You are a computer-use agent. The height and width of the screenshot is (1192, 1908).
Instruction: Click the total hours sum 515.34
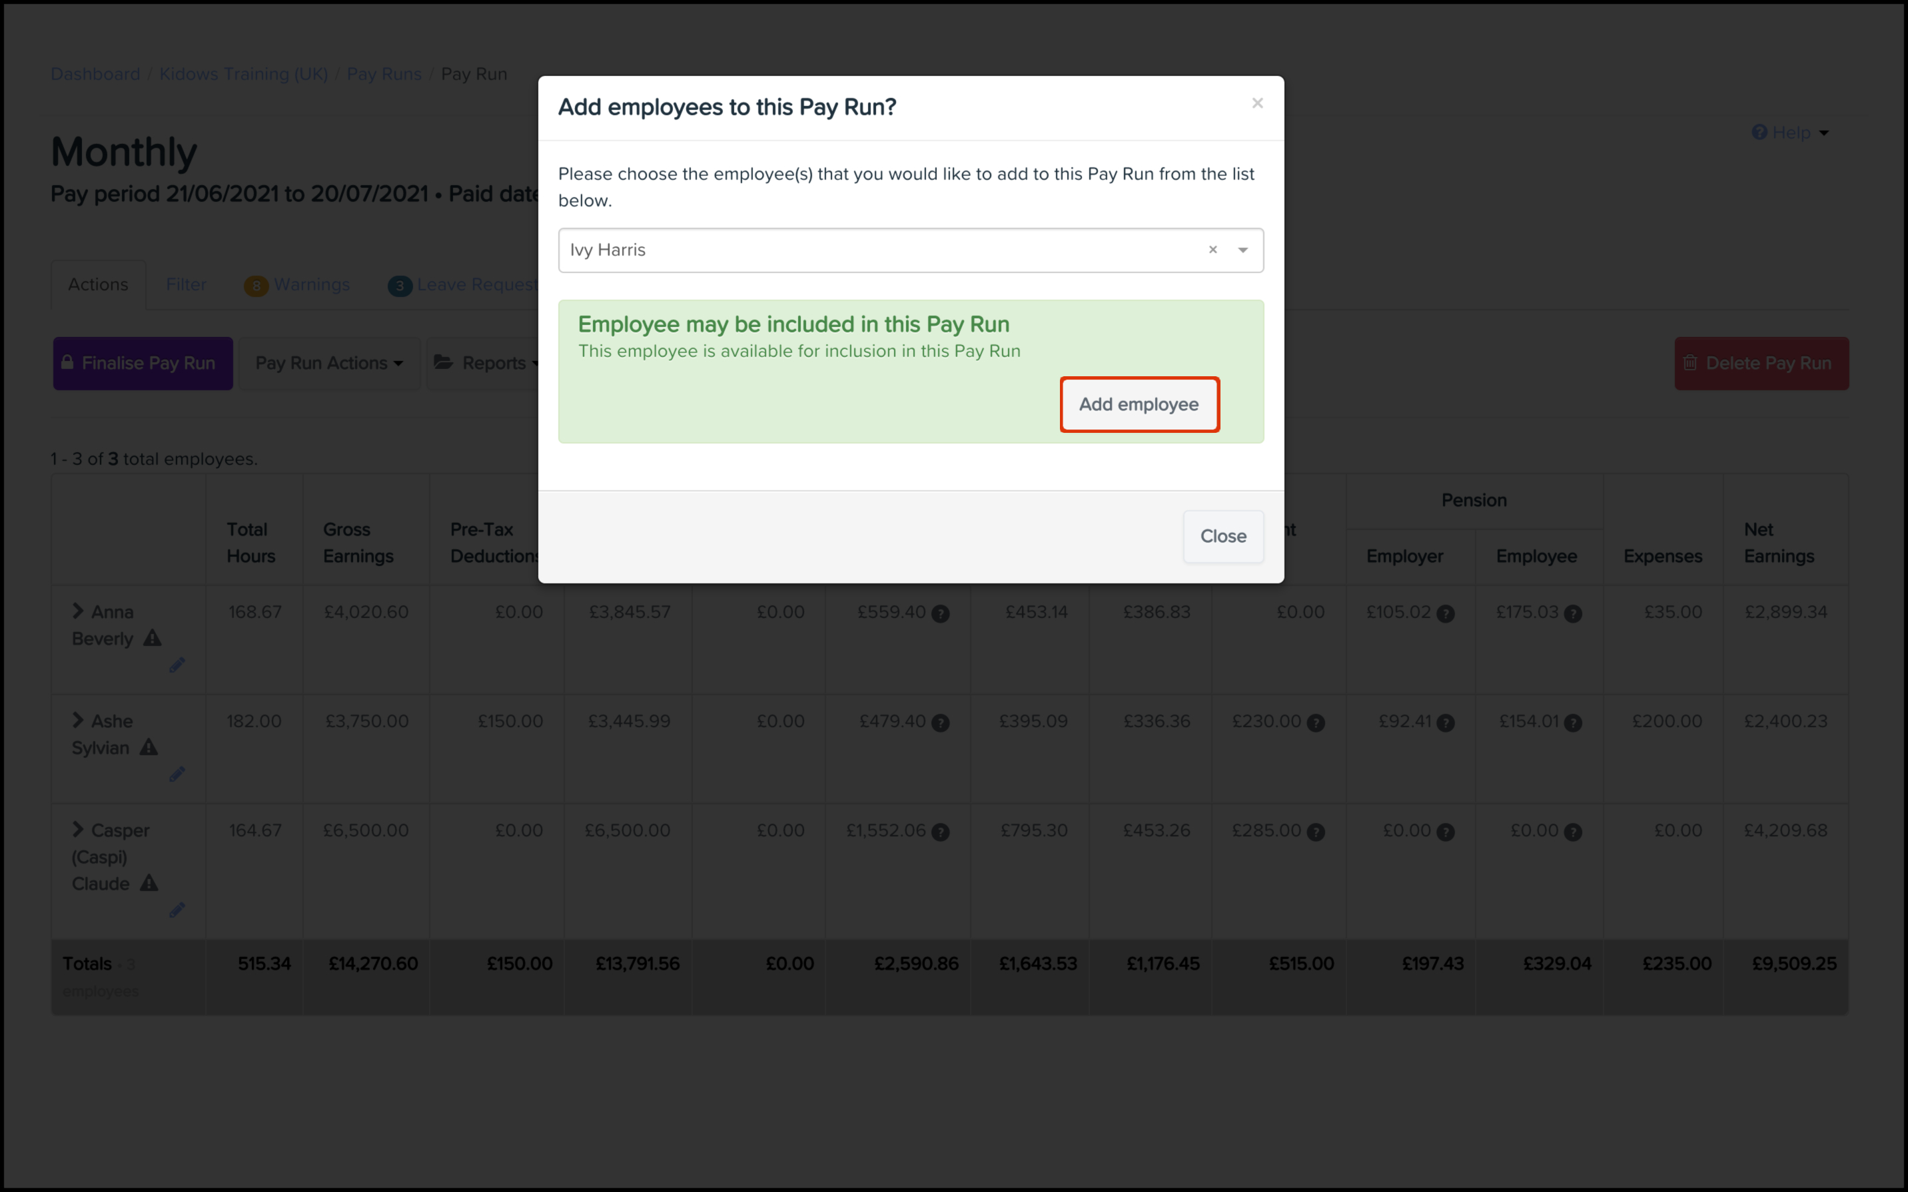[264, 964]
